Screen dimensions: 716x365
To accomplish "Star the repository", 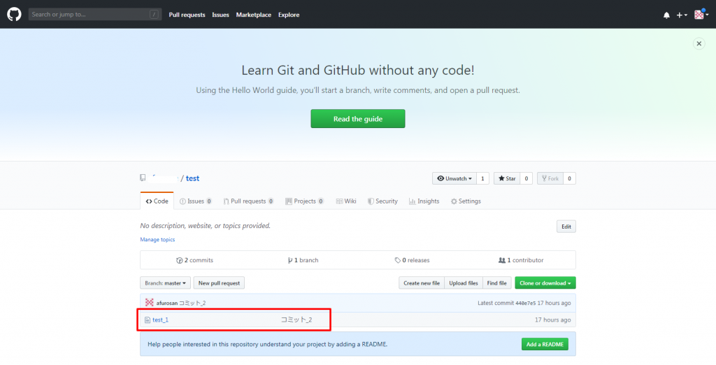I will (507, 178).
